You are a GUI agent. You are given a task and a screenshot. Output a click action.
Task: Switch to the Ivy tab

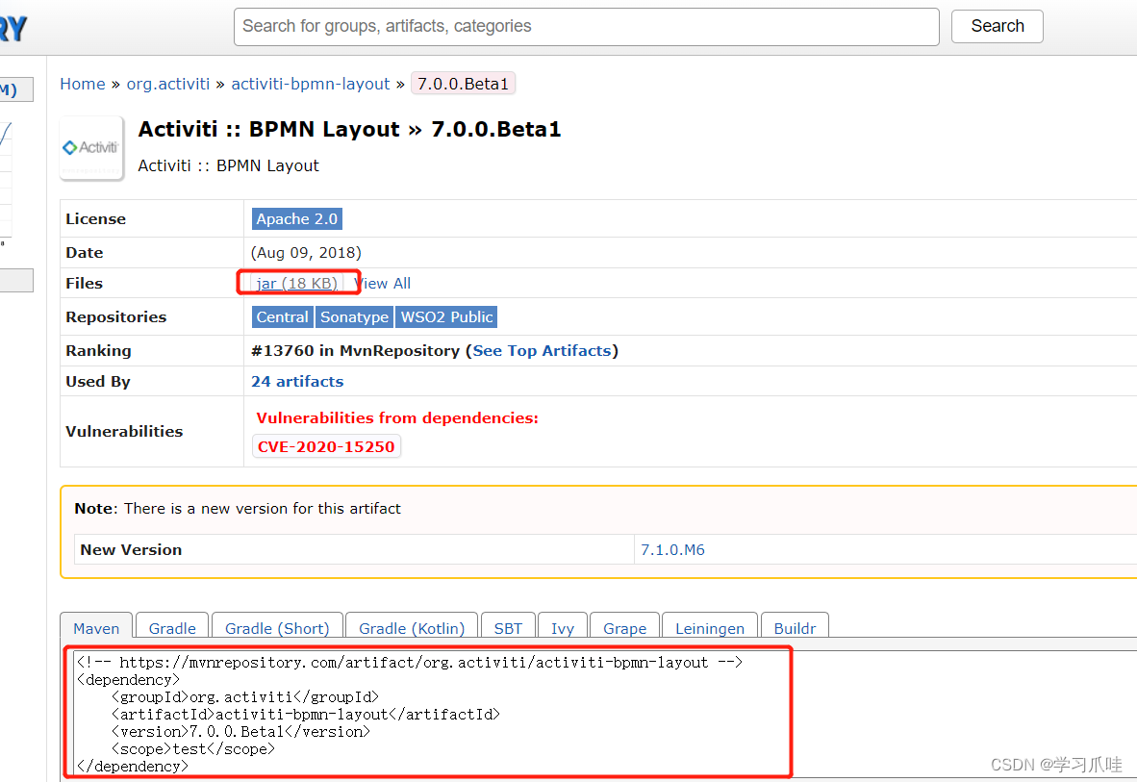click(563, 628)
